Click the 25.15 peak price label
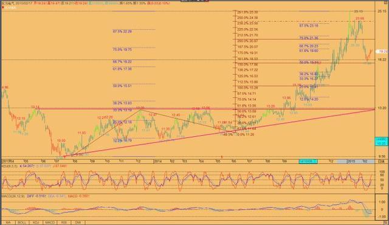This screenshot has width=389, height=225. coord(358,11)
